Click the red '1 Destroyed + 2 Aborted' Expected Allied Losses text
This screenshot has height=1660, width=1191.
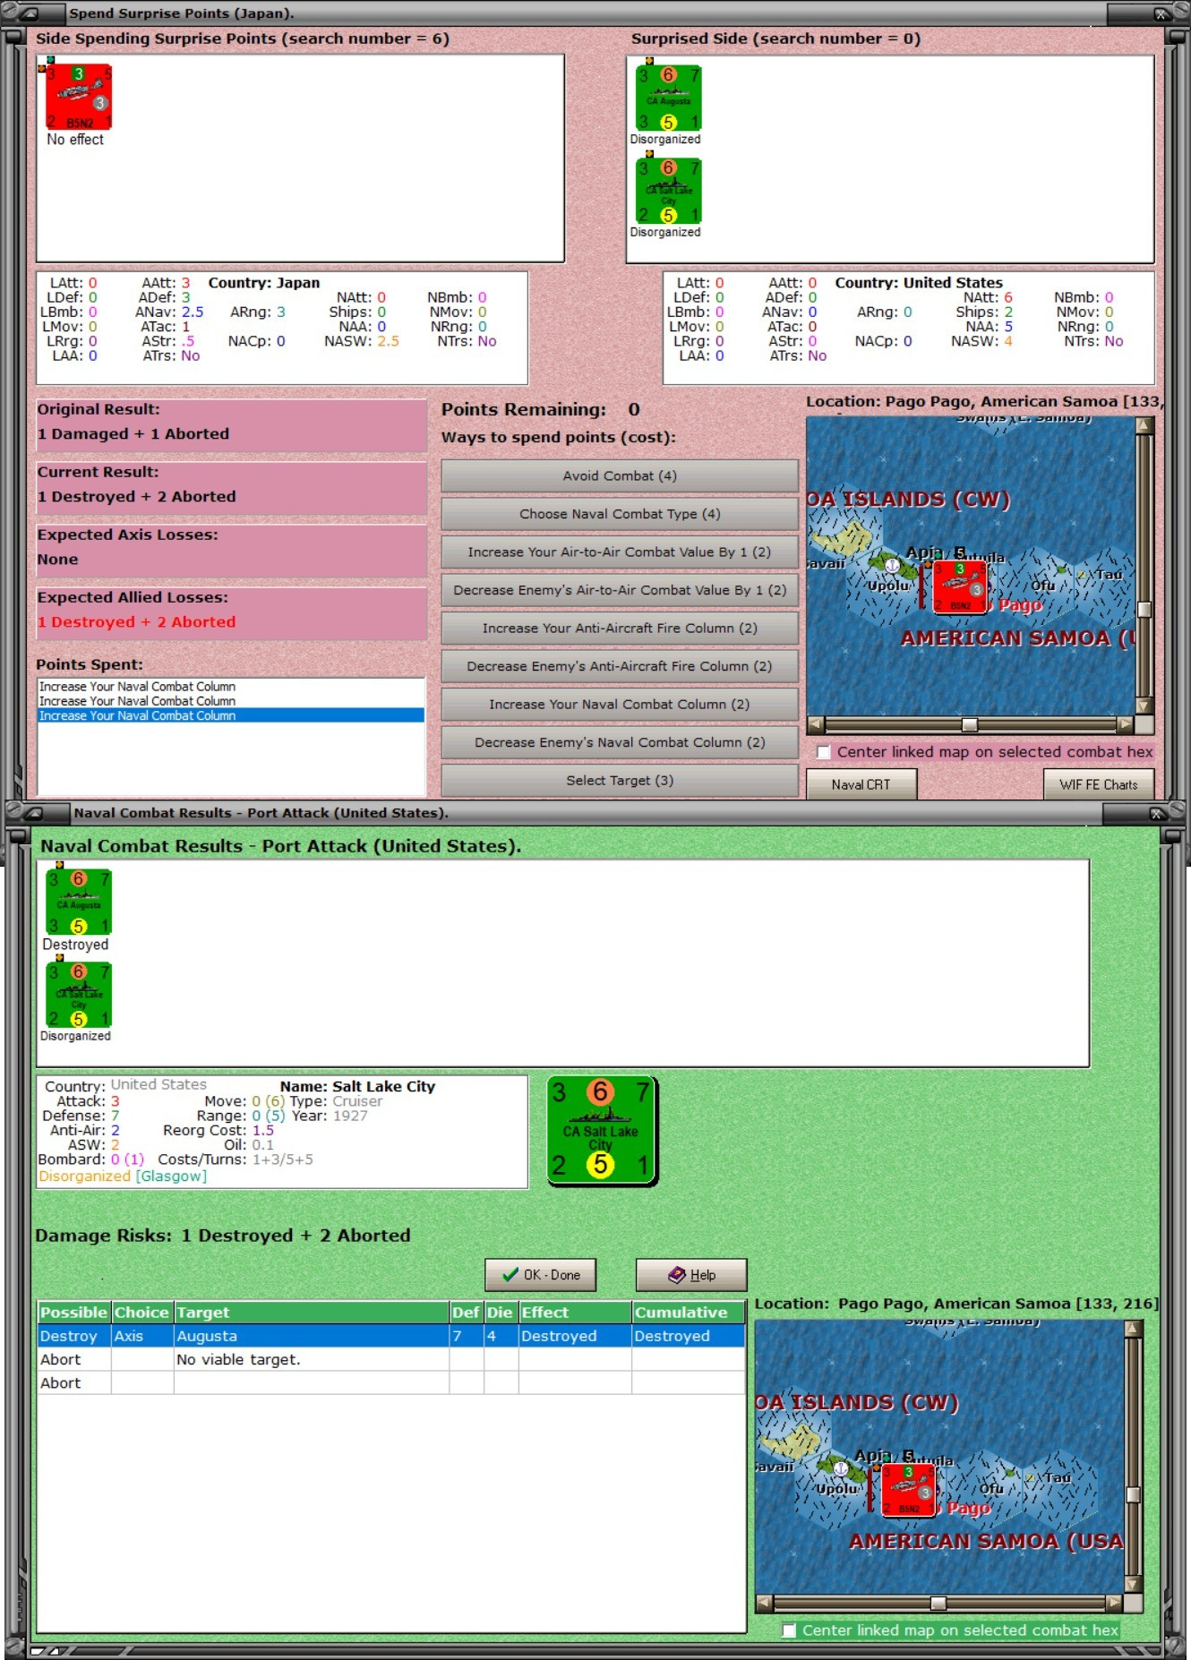pos(137,622)
